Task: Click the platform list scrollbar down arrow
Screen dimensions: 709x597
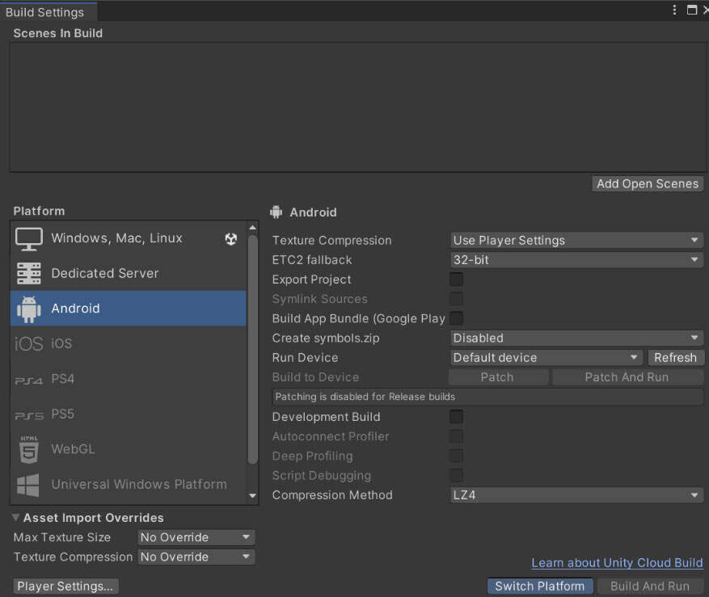Action: coord(252,495)
